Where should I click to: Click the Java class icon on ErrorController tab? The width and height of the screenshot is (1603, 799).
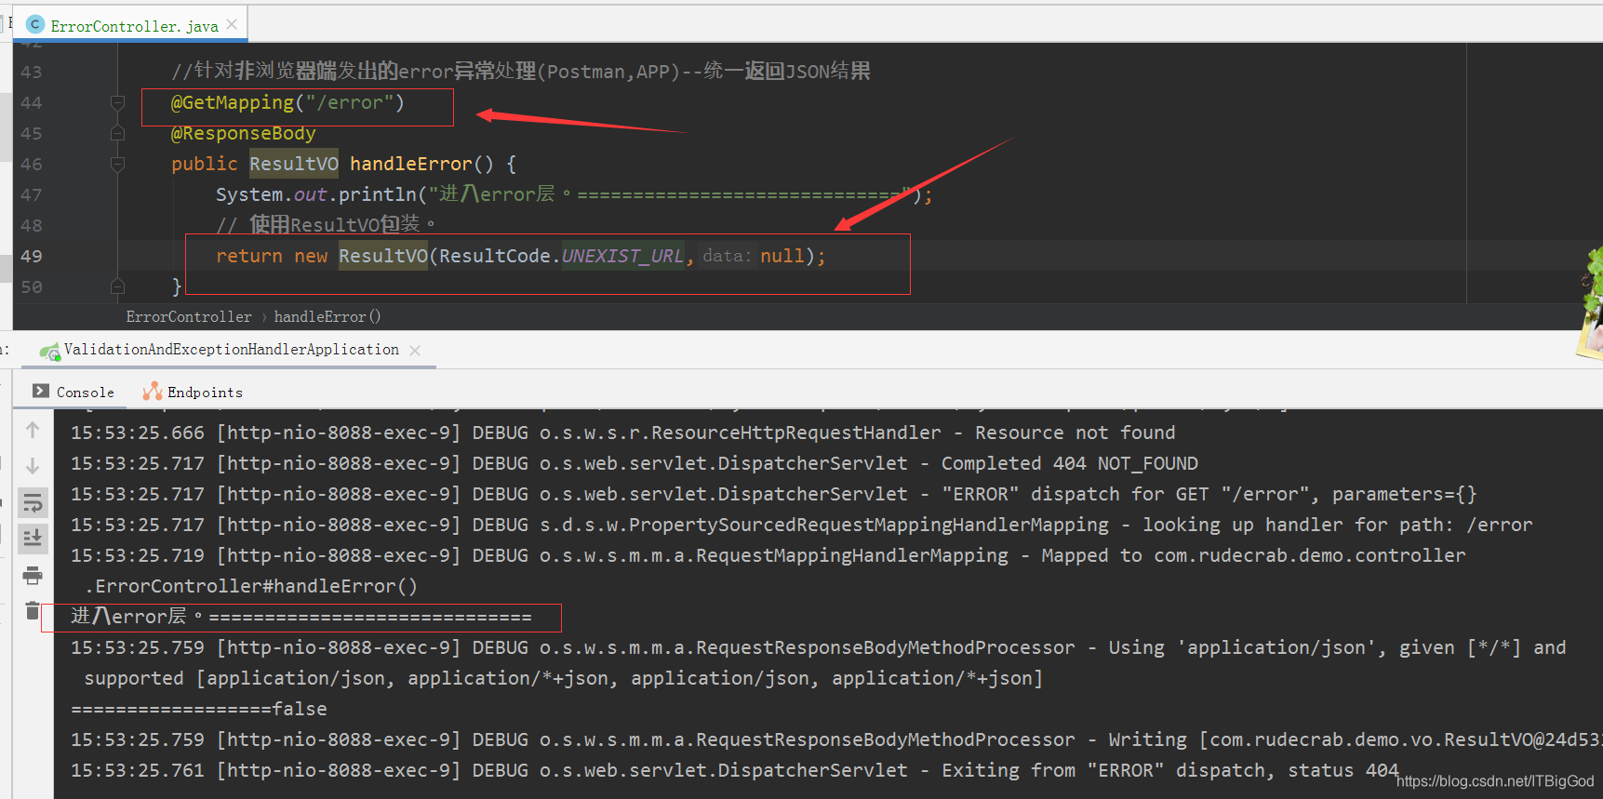(35, 24)
